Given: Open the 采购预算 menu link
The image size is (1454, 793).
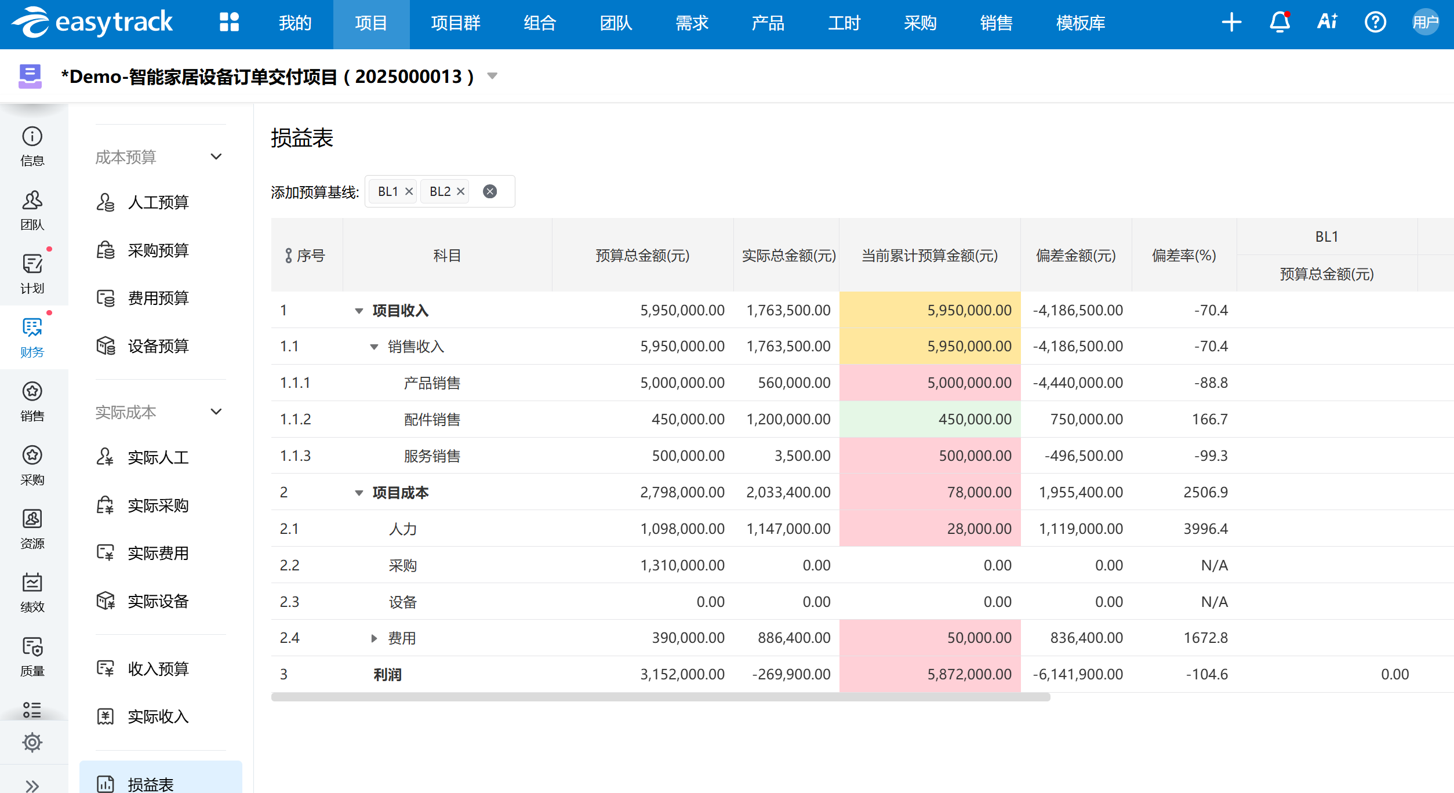Looking at the screenshot, I should pos(158,250).
